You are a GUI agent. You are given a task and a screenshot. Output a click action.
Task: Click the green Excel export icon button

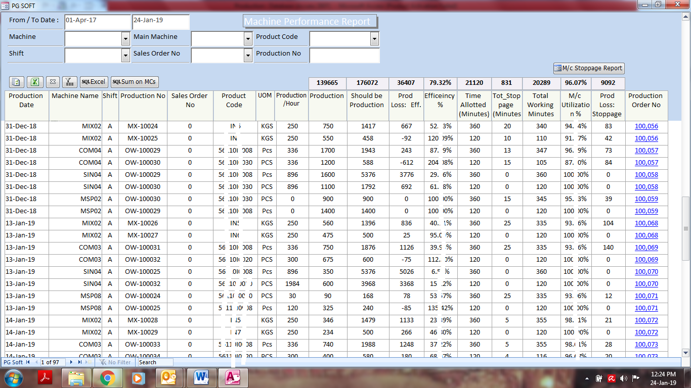pyautogui.click(x=35, y=82)
